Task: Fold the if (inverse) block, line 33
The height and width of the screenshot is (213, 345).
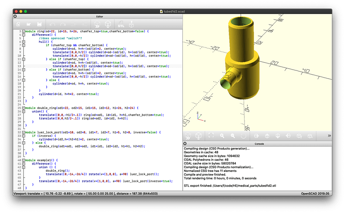Action: [24, 136]
